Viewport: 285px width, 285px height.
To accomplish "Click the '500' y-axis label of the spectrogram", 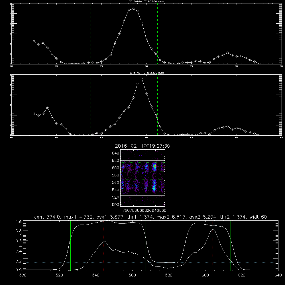I will [116, 205].
